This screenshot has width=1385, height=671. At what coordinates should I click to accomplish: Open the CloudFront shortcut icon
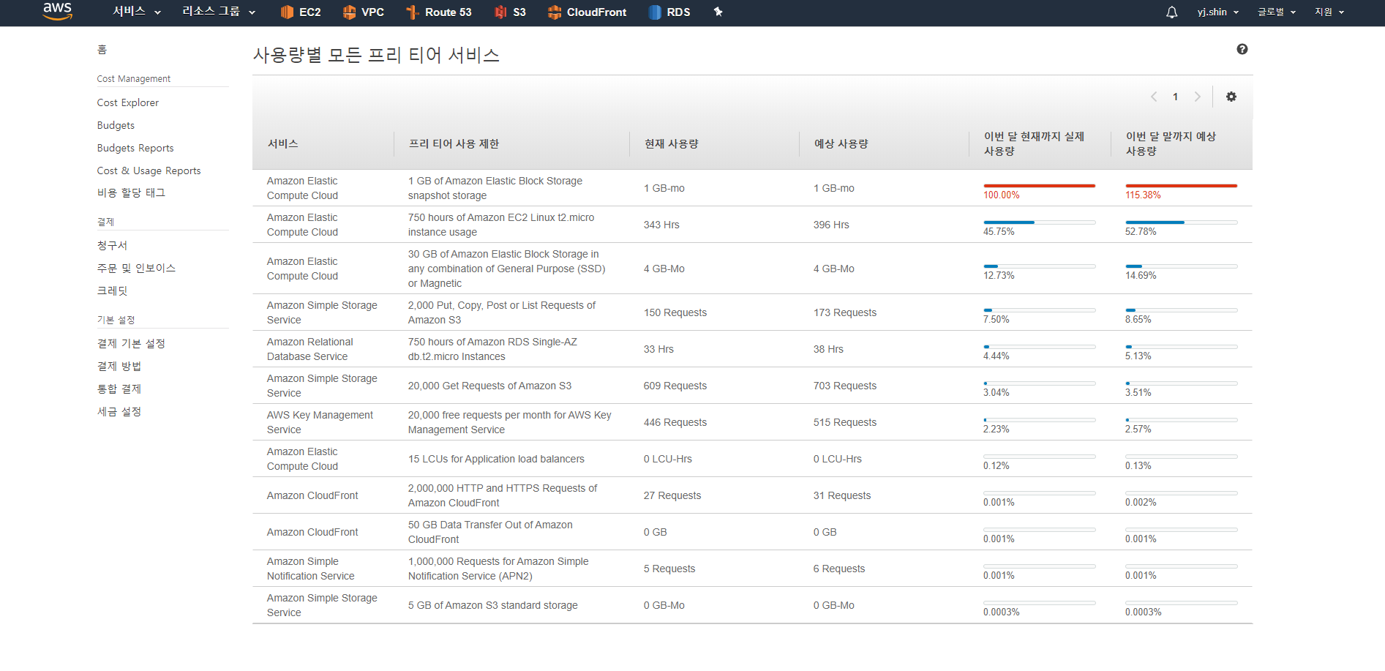click(x=555, y=12)
